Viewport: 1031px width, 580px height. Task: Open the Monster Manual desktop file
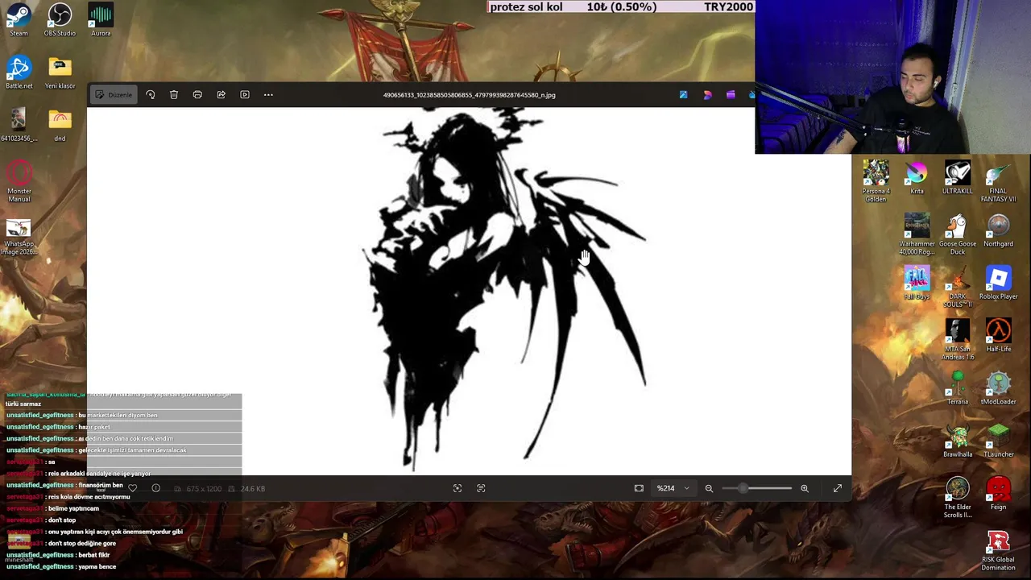click(x=19, y=181)
